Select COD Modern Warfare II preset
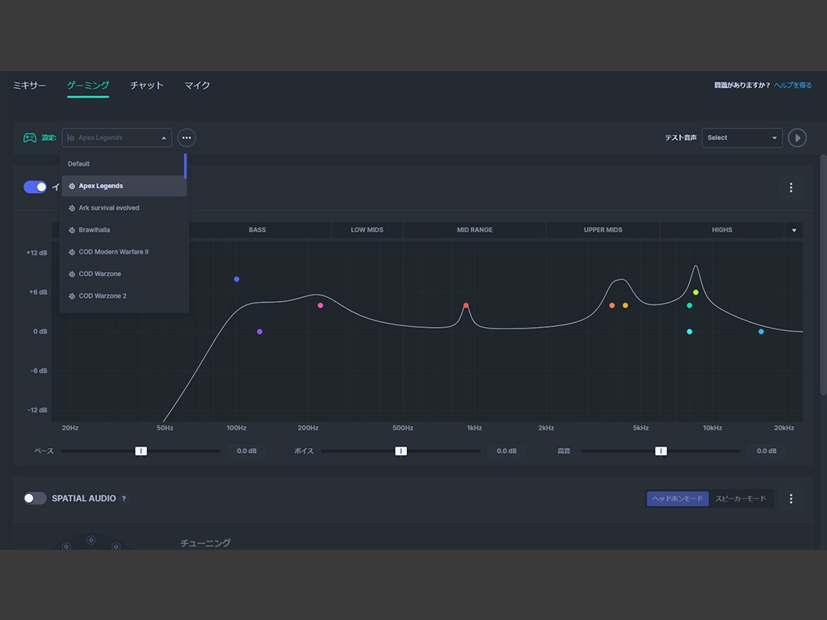This screenshot has height=620, width=827. [124, 252]
